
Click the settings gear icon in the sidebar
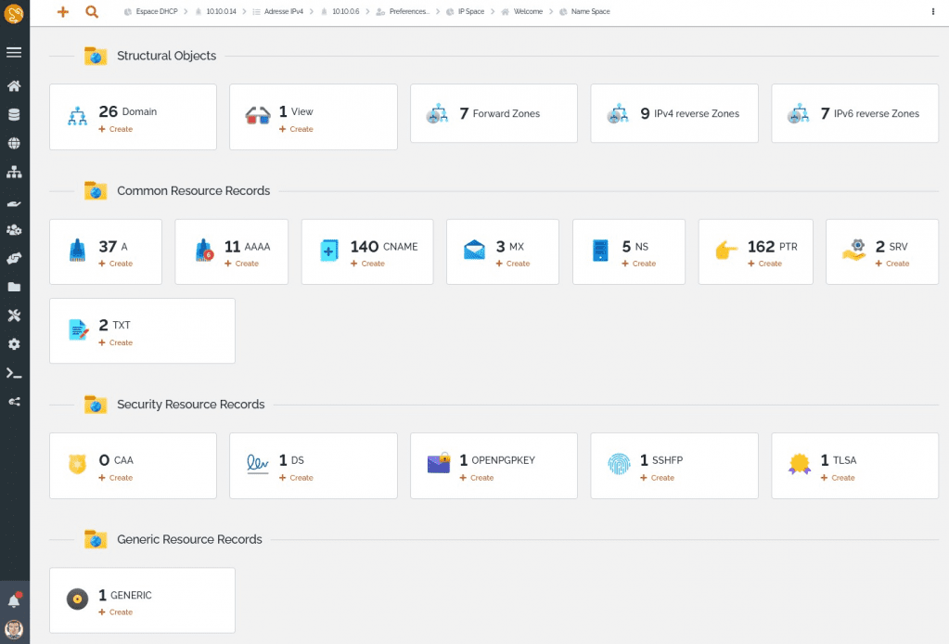coord(13,344)
